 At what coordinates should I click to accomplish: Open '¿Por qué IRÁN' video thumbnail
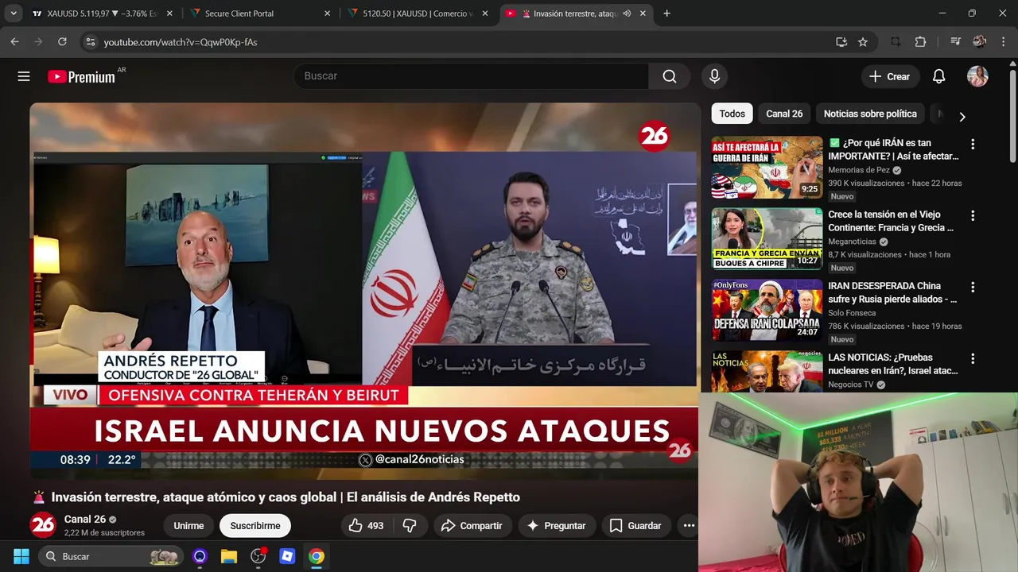[x=767, y=168]
